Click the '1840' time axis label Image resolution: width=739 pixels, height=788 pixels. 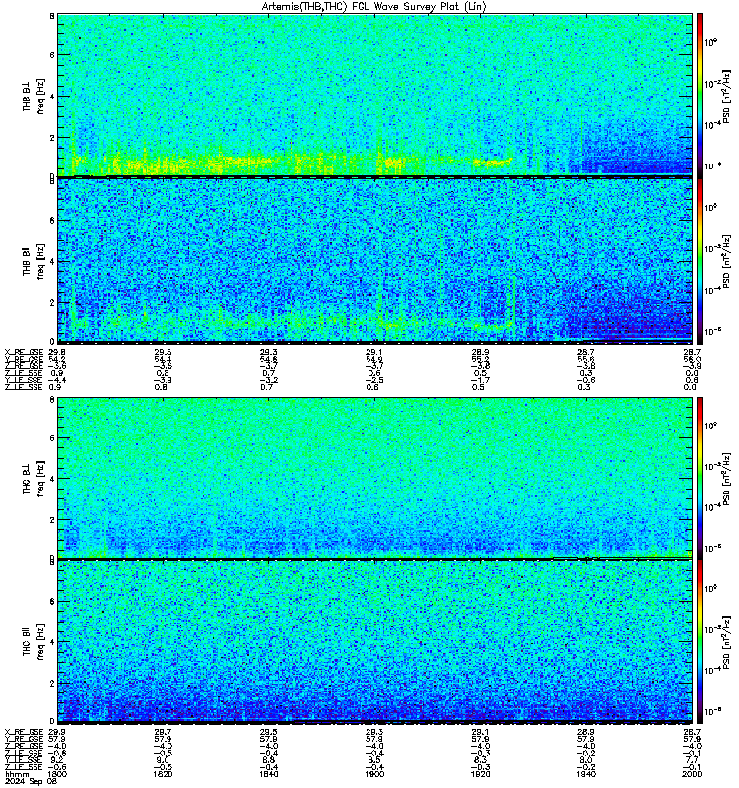tap(268, 774)
